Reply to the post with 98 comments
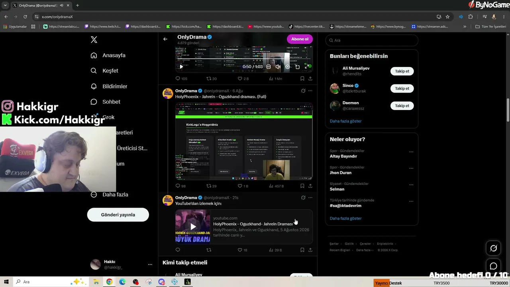 [180, 186]
